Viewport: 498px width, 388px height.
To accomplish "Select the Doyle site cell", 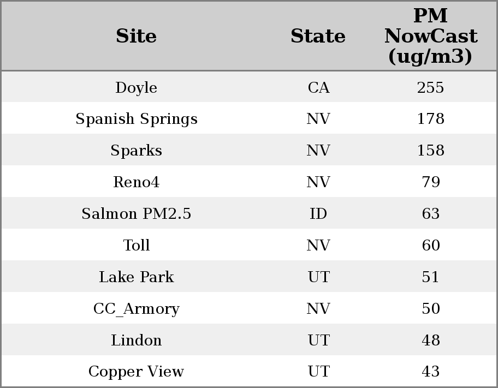I will pyautogui.click(x=136, y=88).
